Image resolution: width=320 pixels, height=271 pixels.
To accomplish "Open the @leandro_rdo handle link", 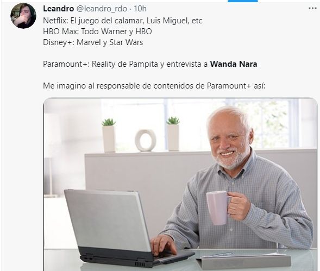I will [102, 9].
